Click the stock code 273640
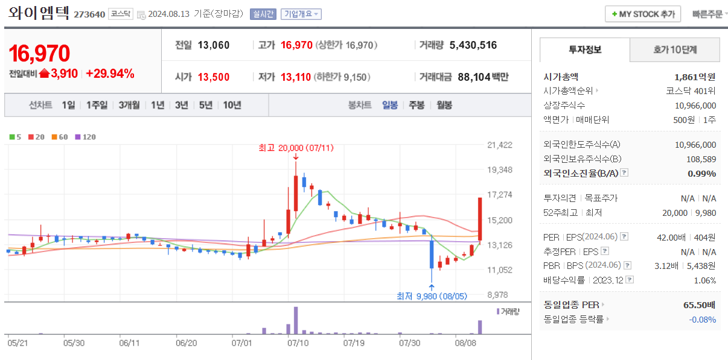The image size is (728, 360). pos(89,14)
